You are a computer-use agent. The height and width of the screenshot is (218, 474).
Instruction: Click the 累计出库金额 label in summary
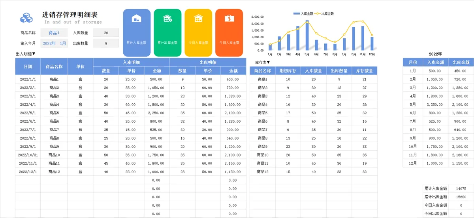click(436, 197)
